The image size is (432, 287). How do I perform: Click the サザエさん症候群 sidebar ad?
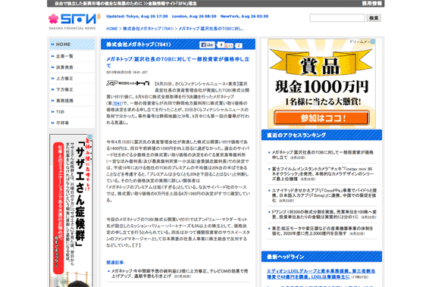coord(71,211)
